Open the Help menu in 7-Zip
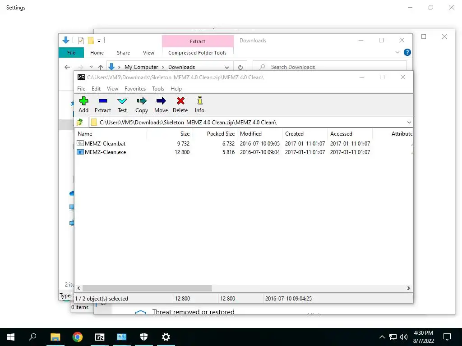462x346 pixels. [x=176, y=89]
